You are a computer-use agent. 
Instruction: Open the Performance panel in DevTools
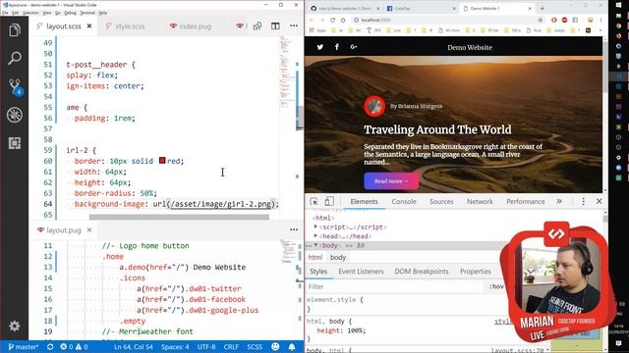click(526, 201)
